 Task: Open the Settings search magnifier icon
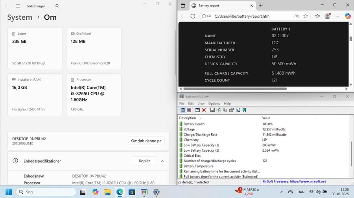click(x=57, y=6)
